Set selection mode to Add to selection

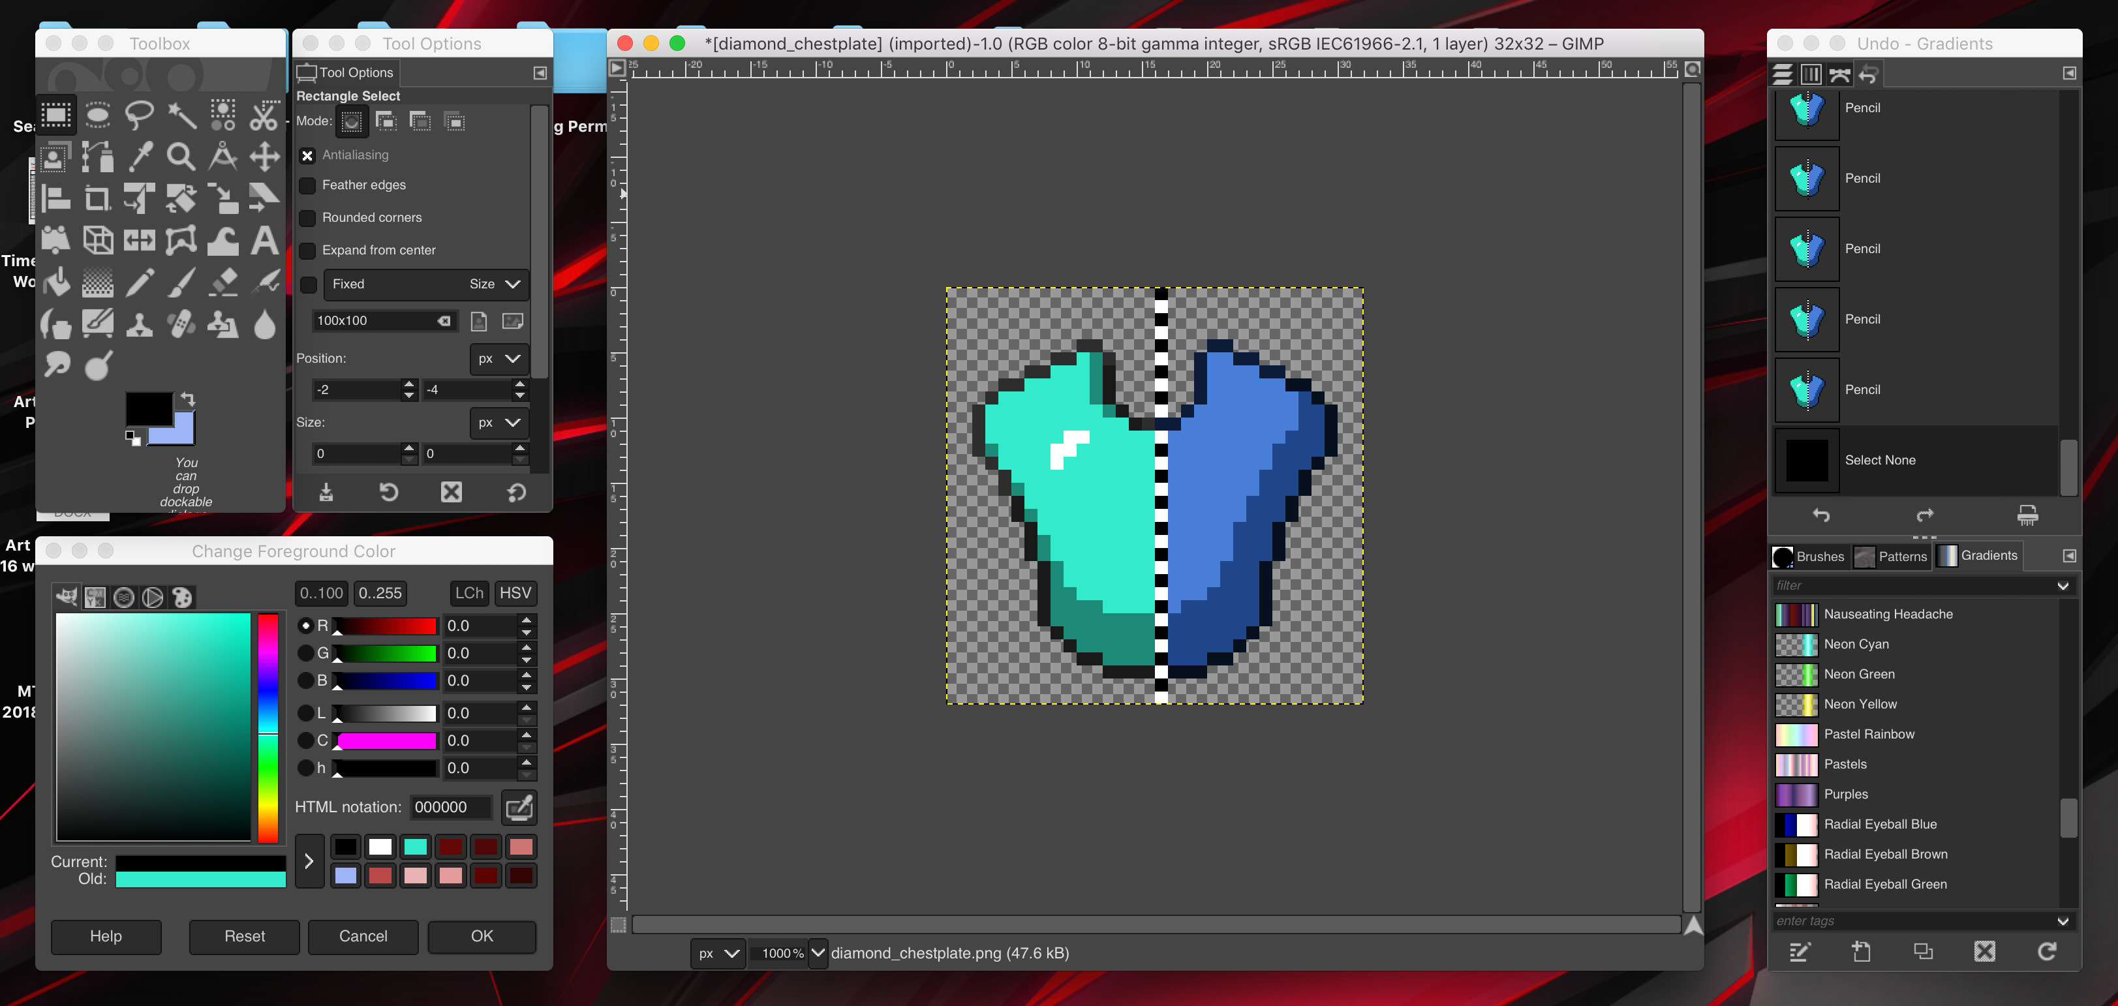click(x=386, y=121)
